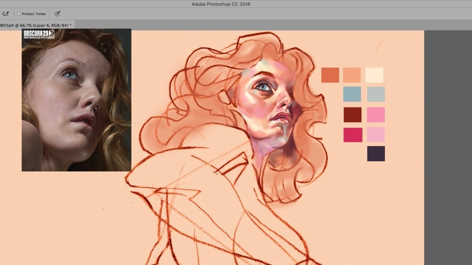This screenshot has height=265, width=472.
Task: Pick the burnt orange palette swatch
Action: (x=330, y=75)
